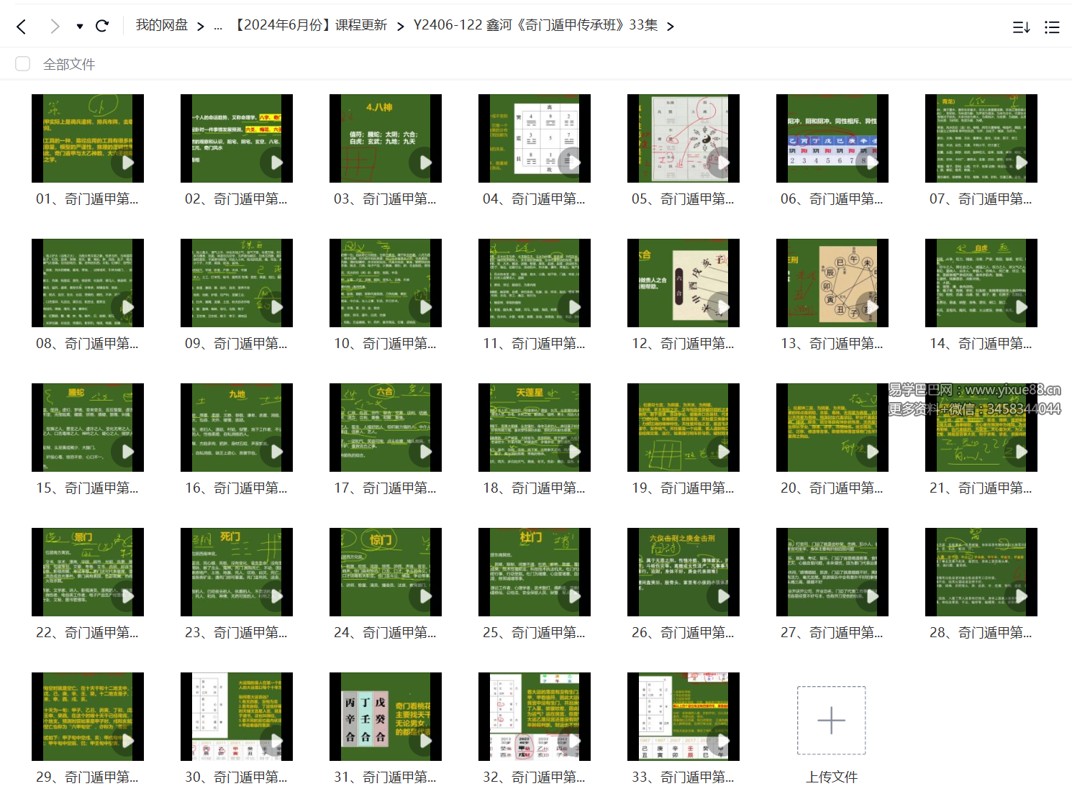The image size is (1072, 799).
Task: Open video 22 thumbnail
Action: click(87, 572)
